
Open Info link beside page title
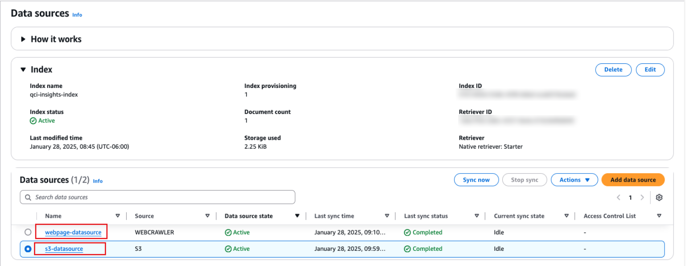tap(77, 15)
